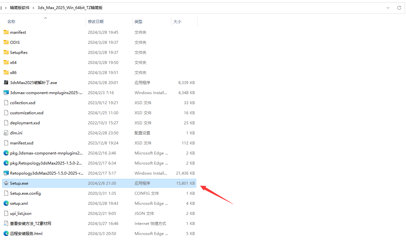Viewport: 406px width, 247px height.
Task: Select the file name '3dsMax2025破解补丁.exe'
Action: pos(33,82)
